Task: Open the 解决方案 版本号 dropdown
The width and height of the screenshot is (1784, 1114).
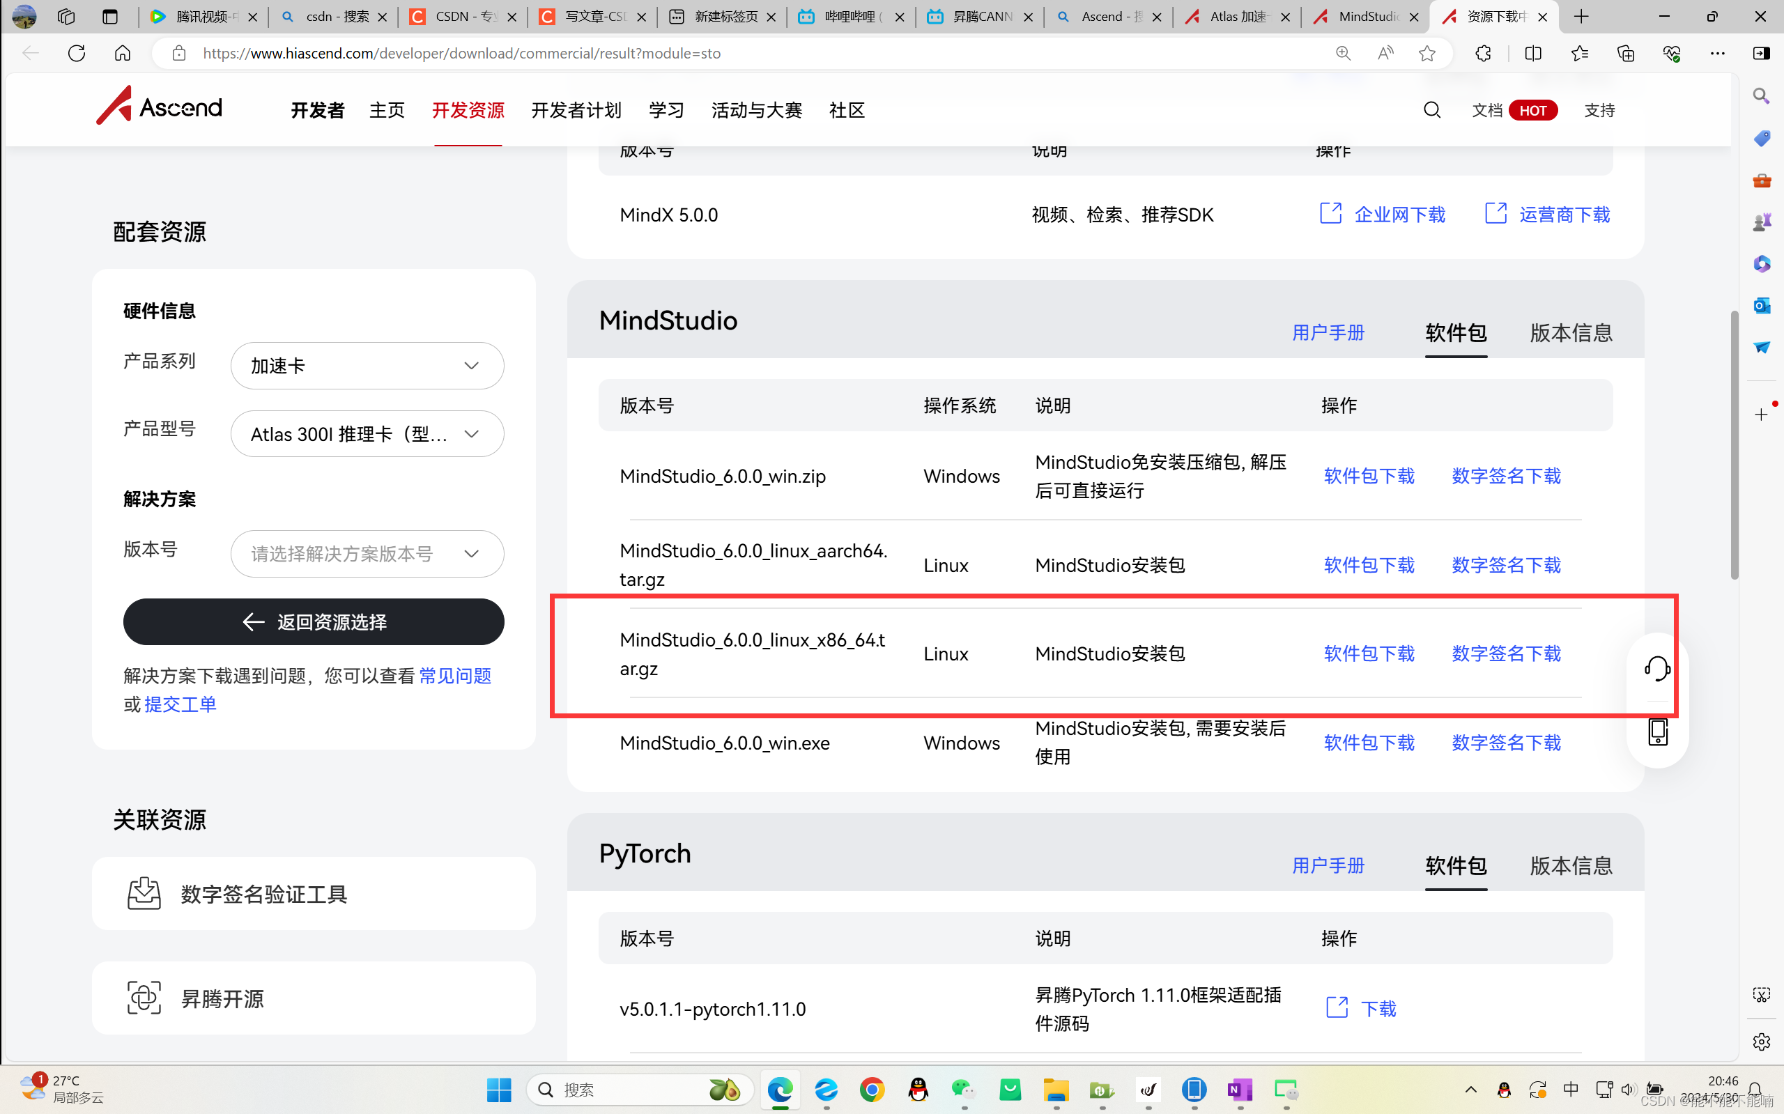Action: coord(367,553)
